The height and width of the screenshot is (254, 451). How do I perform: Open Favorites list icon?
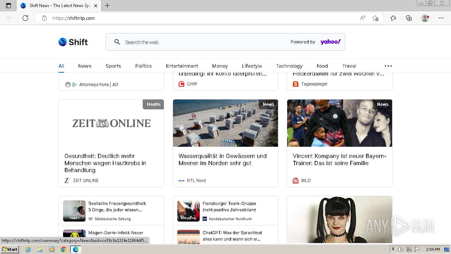pyautogui.click(x=393, y=18)
